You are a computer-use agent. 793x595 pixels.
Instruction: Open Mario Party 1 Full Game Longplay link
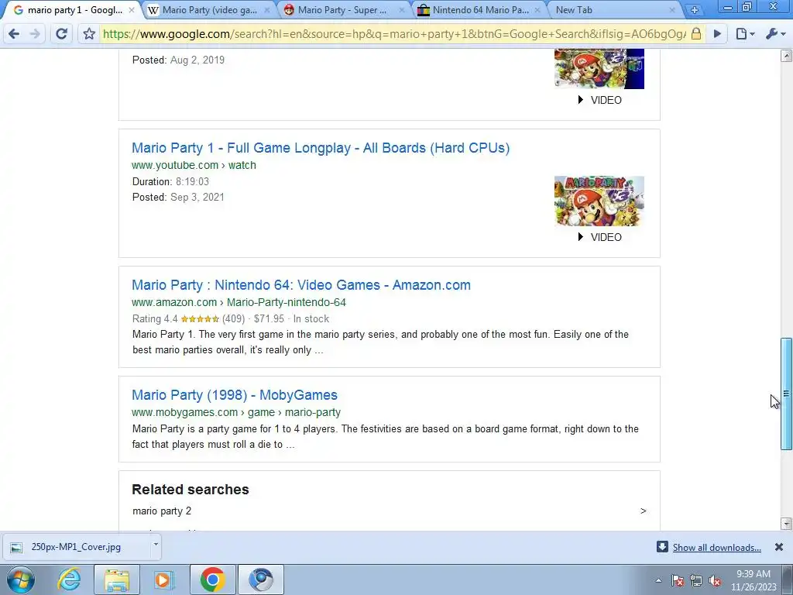click(321, 148)
